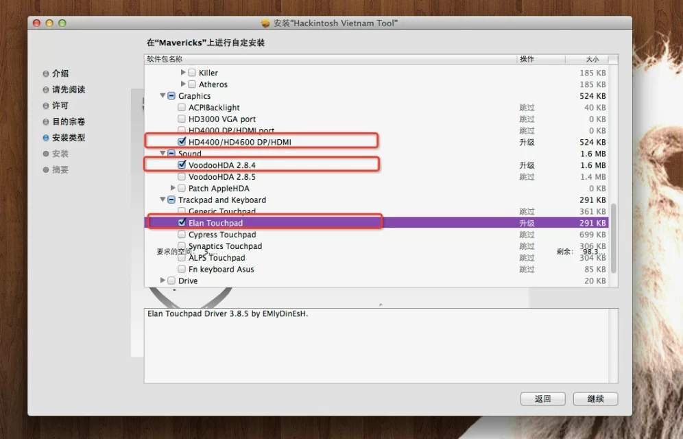Uncheck the Elan Touchpad option
The height and width of the screenshot is (439, 683).
pos(182,222)
